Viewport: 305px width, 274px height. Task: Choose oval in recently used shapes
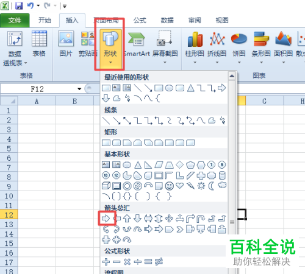169,88
